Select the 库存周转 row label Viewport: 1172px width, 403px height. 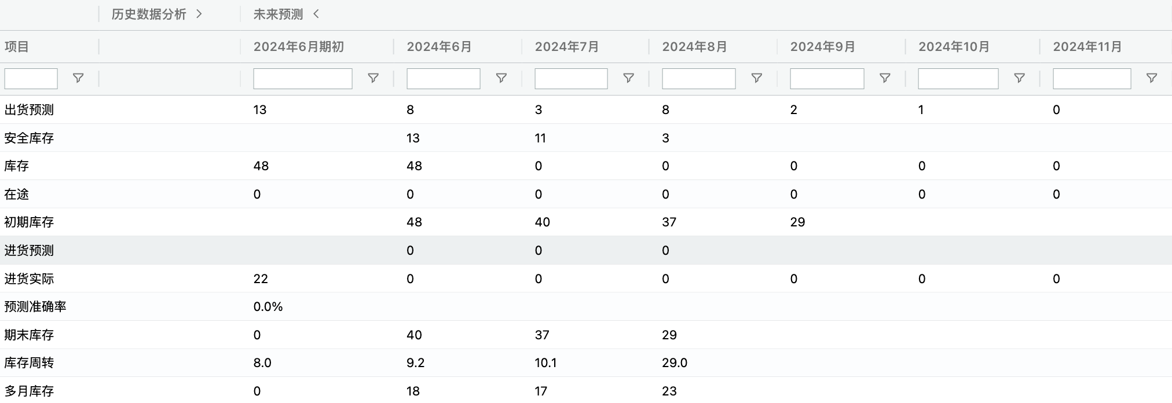(29, 363)
